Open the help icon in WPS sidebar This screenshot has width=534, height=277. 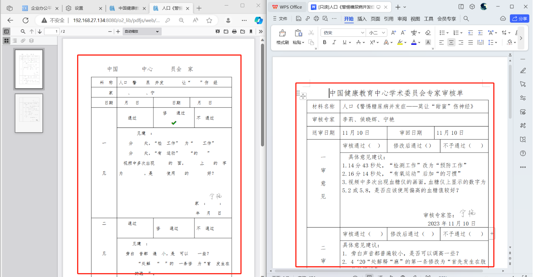pos(523,153)
